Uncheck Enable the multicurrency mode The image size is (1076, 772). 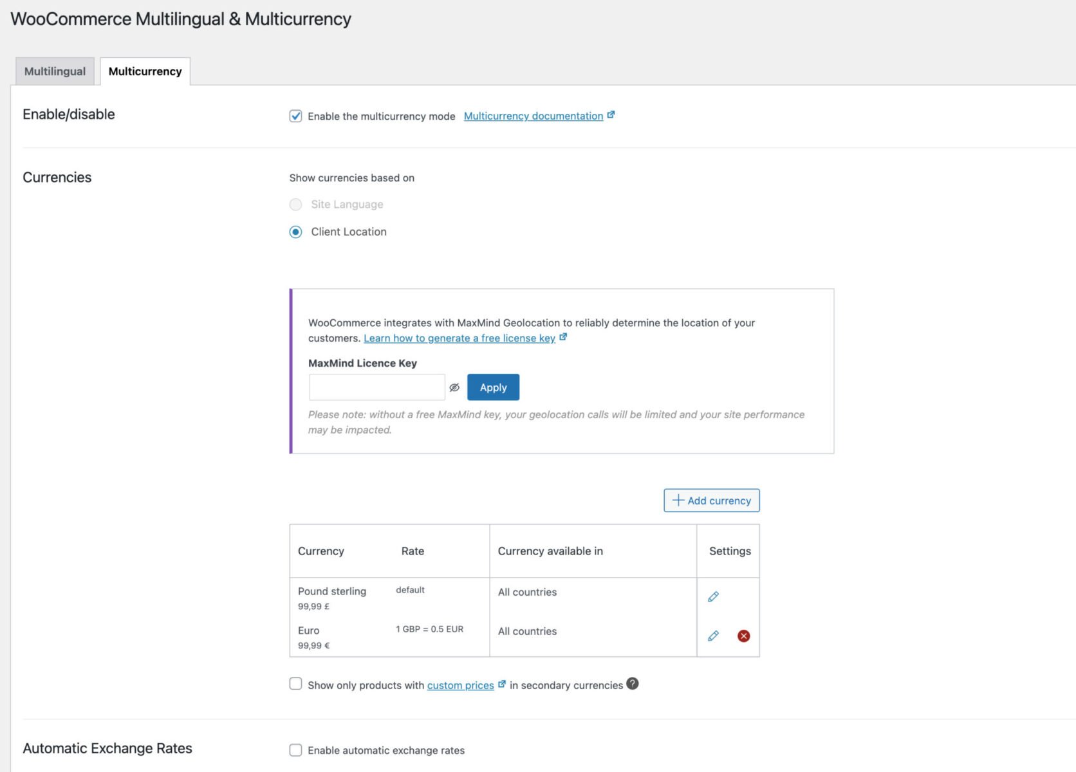[295, 116]
